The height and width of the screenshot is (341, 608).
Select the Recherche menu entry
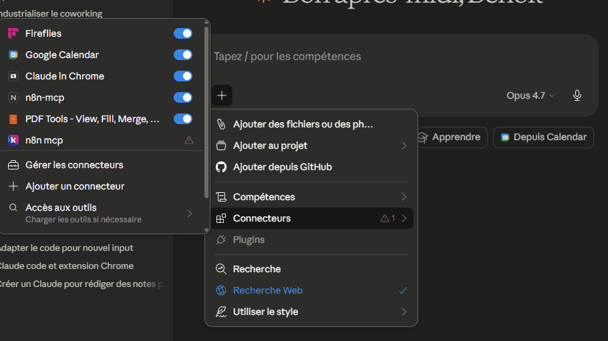coord(311,269)
